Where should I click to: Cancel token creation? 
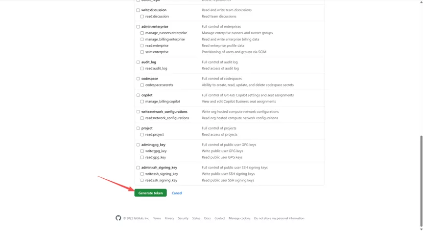click(177, 193)
